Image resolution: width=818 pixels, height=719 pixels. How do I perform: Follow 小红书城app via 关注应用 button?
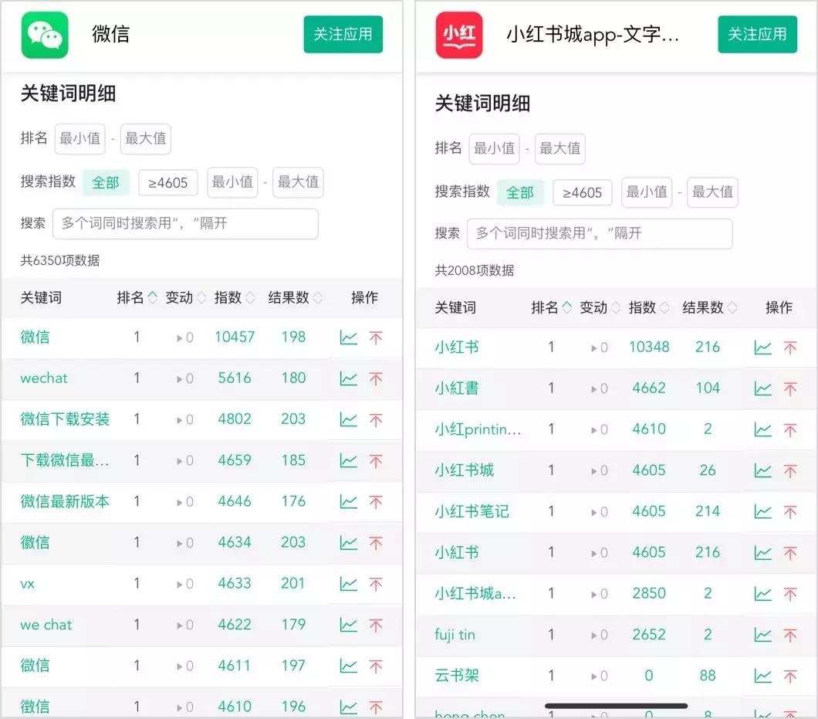point(757,34)
